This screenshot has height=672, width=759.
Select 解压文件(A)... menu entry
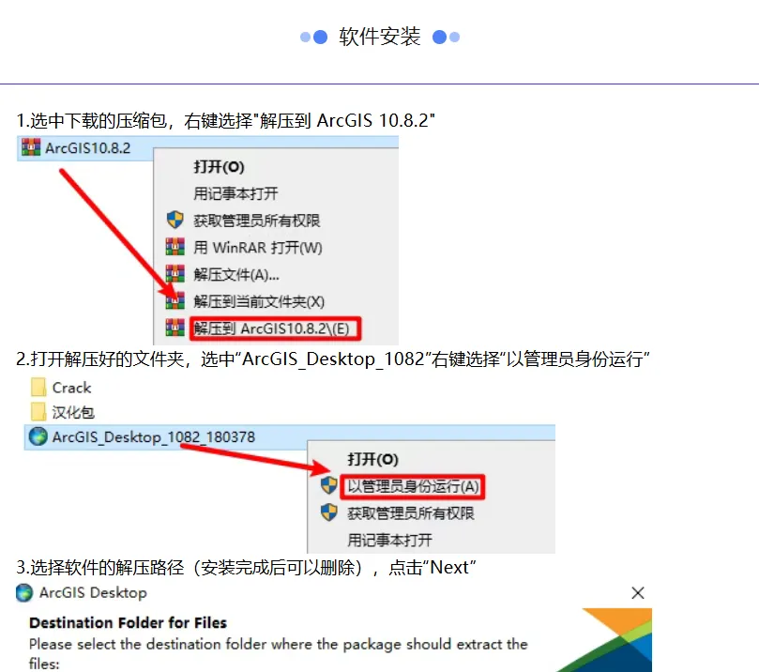coord(236,275)
